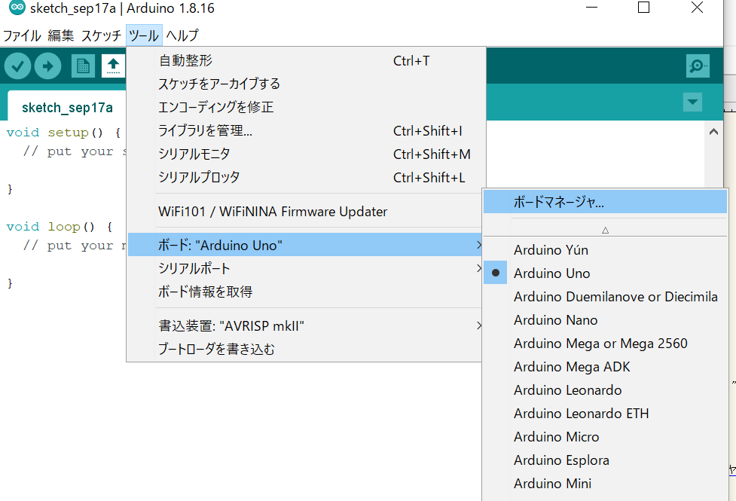This screenshot has width=736, height=501.
Task: Select Arduino Mega ADK board
Action: (x=605, y=367)
